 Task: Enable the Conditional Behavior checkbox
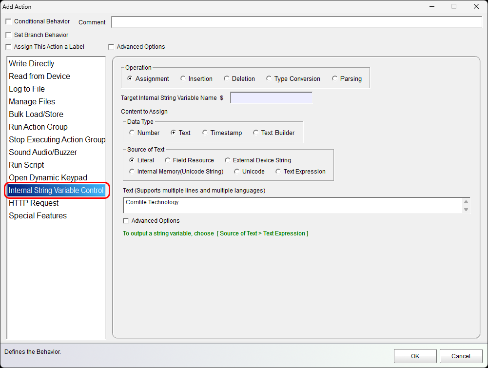click(8, 22)
